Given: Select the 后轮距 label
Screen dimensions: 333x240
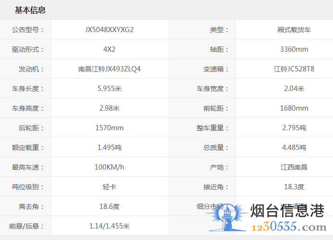Looking at the screenshot, I should click(31, 128).
